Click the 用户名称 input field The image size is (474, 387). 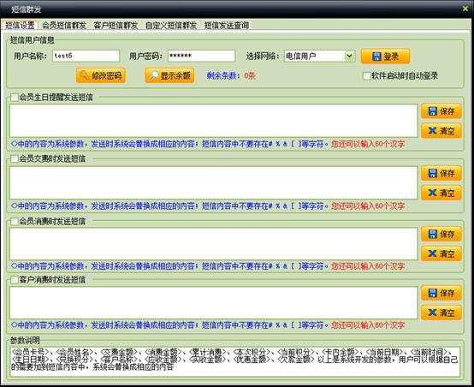coord(86,56)
